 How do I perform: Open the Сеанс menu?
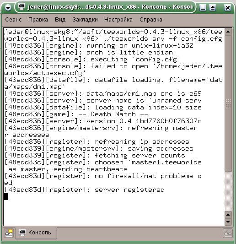[x=13, y=20]
